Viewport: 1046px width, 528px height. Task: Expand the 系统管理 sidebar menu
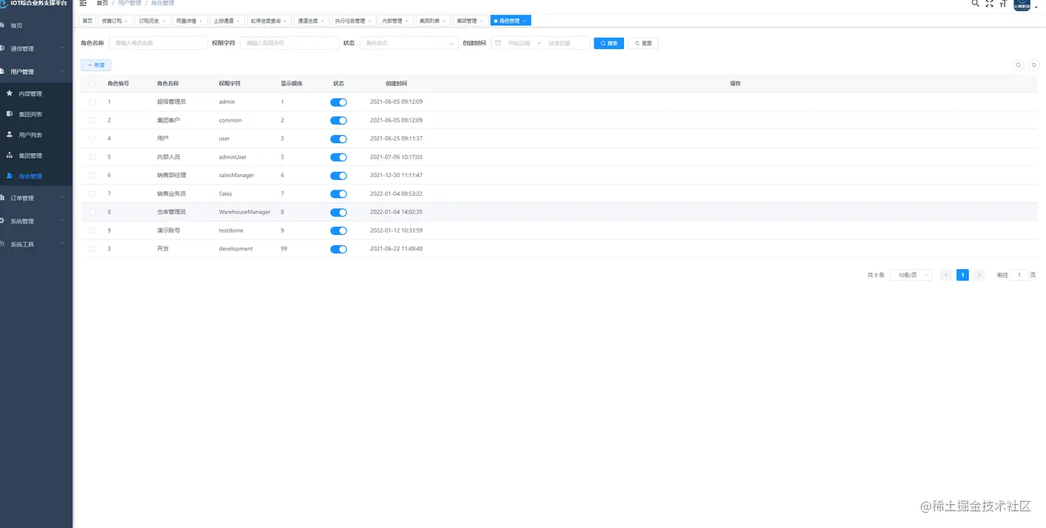[x=36, y=221]
